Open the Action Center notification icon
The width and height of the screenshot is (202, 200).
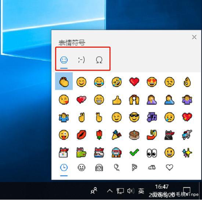tap(187, 190)
